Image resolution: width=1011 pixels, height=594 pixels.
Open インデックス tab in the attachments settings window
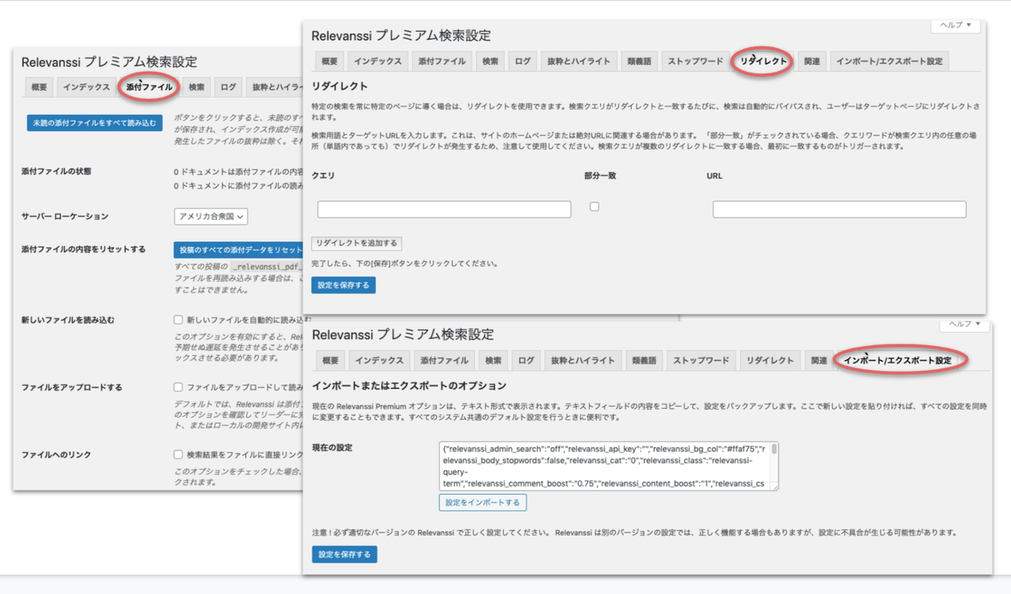click(x=86, y=87)
